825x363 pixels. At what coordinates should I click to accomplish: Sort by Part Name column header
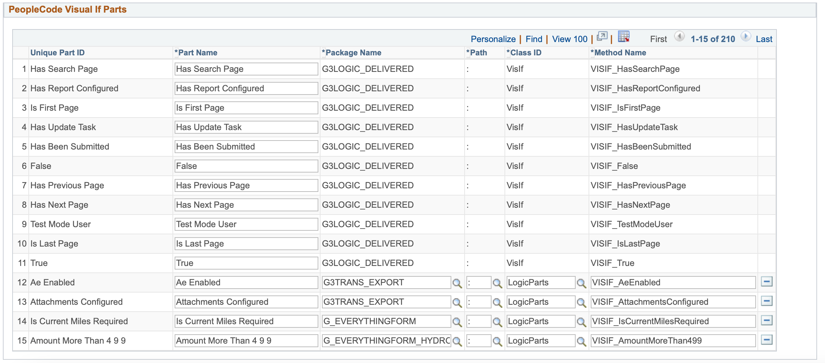[x=198, y=52]
